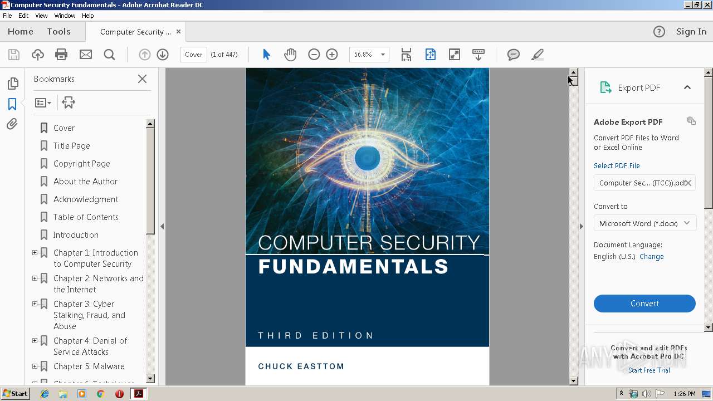The height and width of the screenshot is (401, 713).
Task: Print the document using printer icon
Action: tap(61, 55)
